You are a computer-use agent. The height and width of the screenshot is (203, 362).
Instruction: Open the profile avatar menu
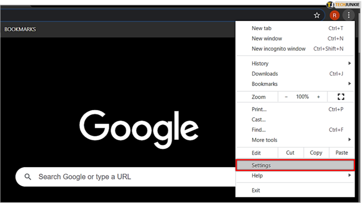pyautogui.click(x=335, y=15)
